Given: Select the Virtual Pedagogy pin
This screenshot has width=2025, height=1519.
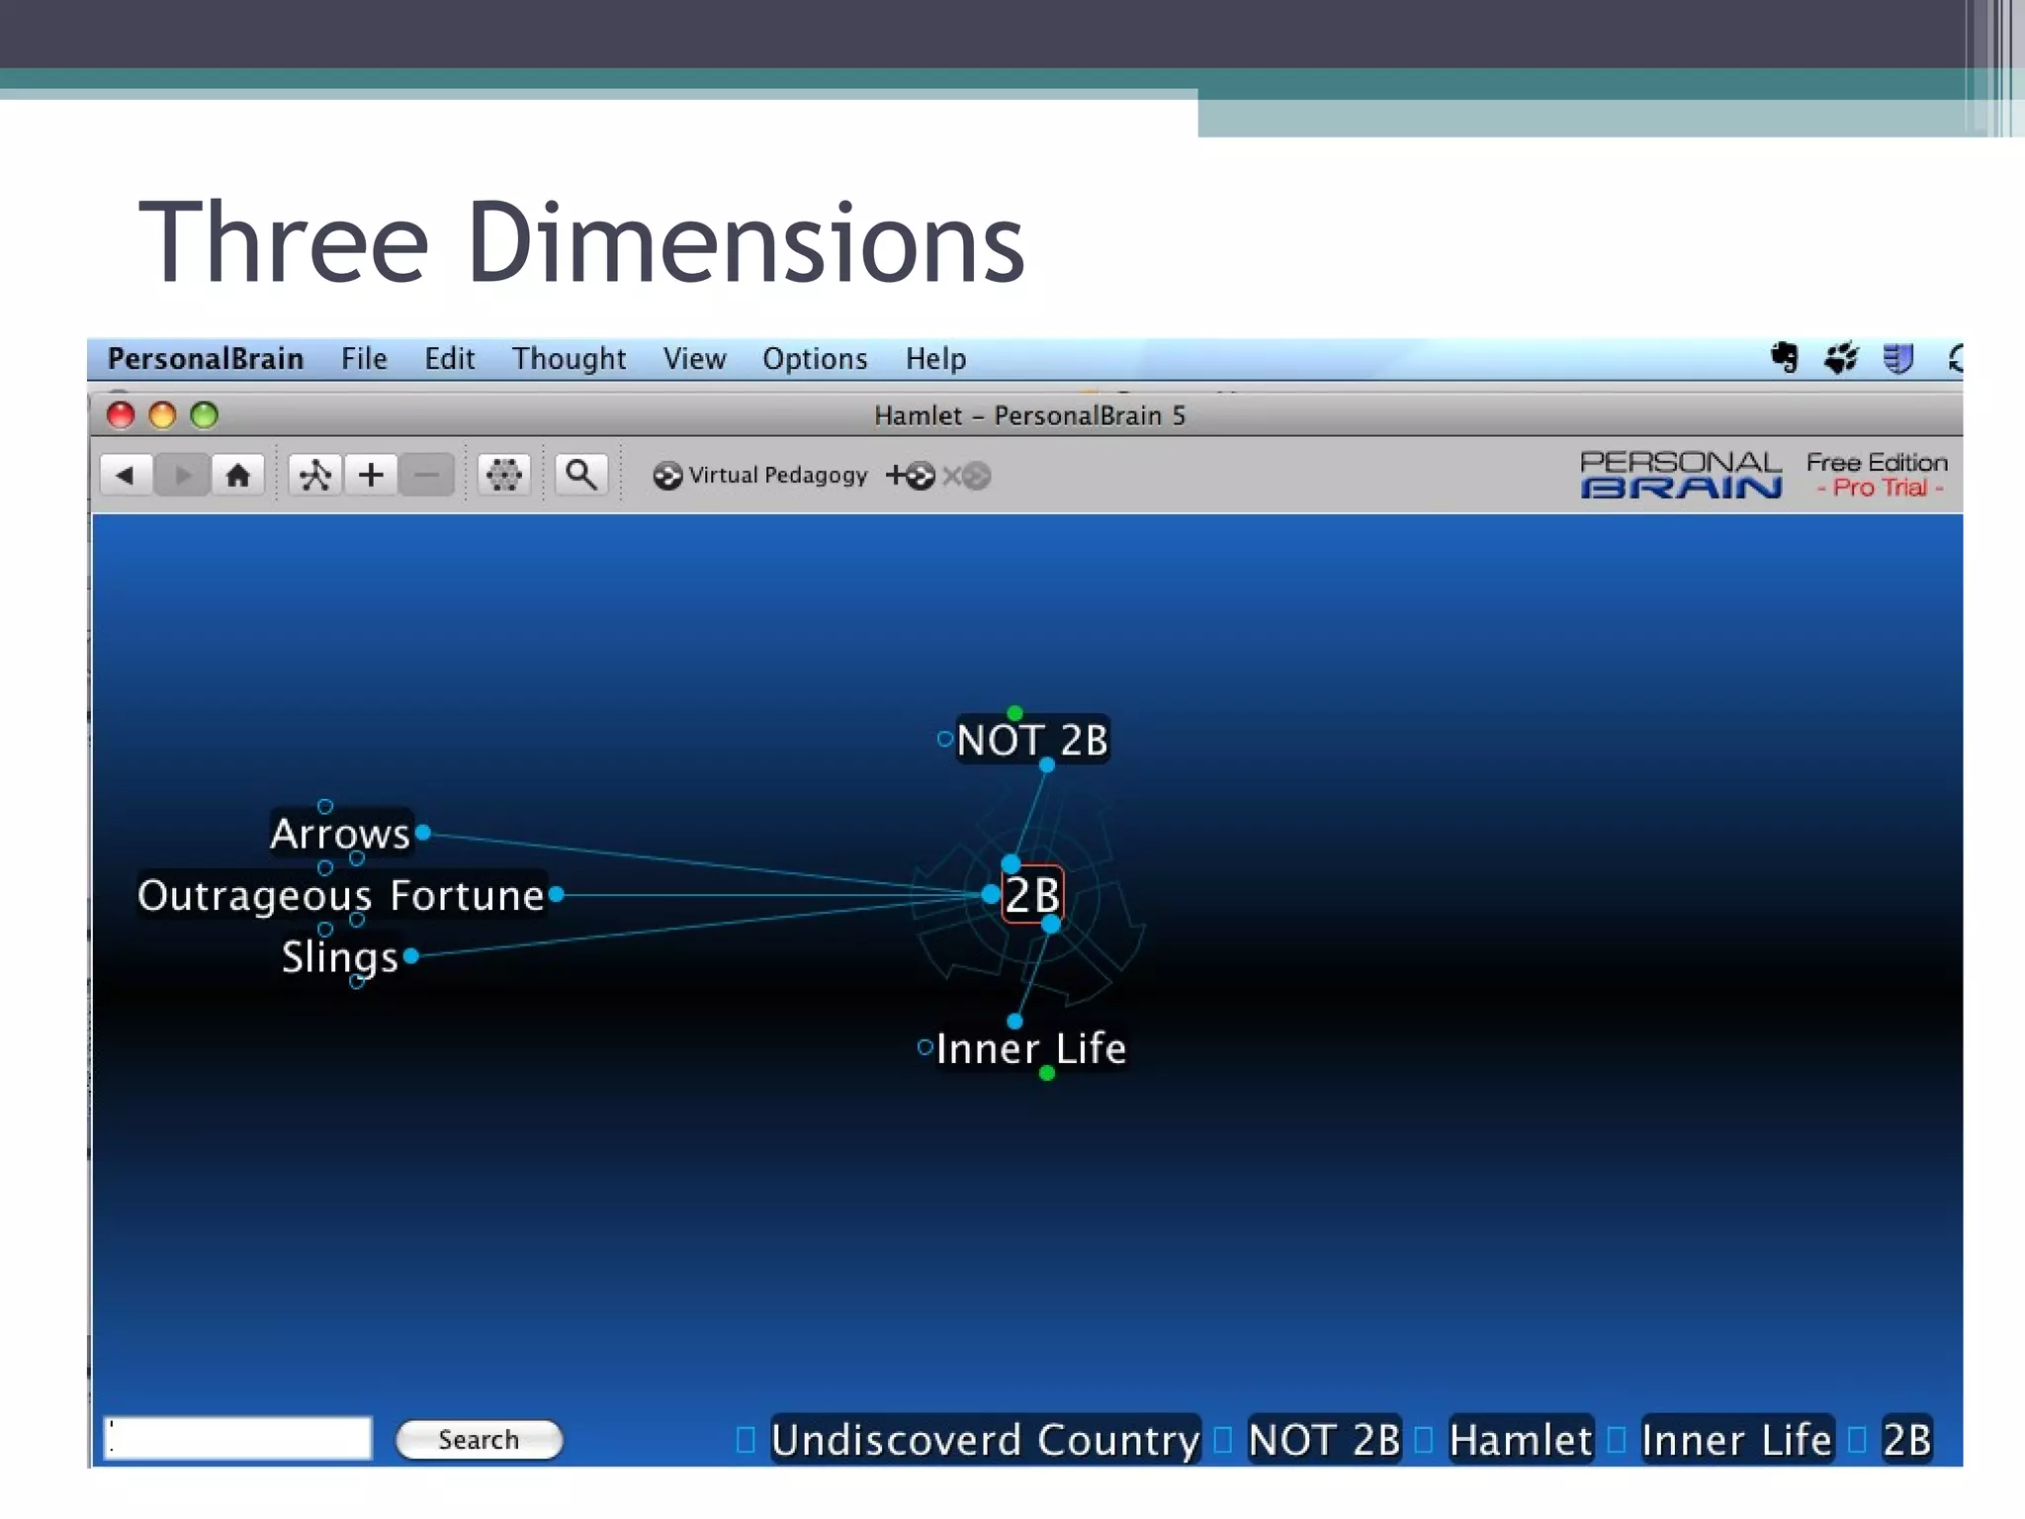Looking at the screenshot, I should [x=759, y=476].
